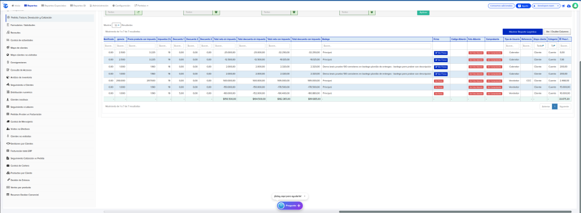Viewport: 581px width, 213px height.
Task: Open Seguimiento Cotización vs Pedido report
Action: [27, 158]
